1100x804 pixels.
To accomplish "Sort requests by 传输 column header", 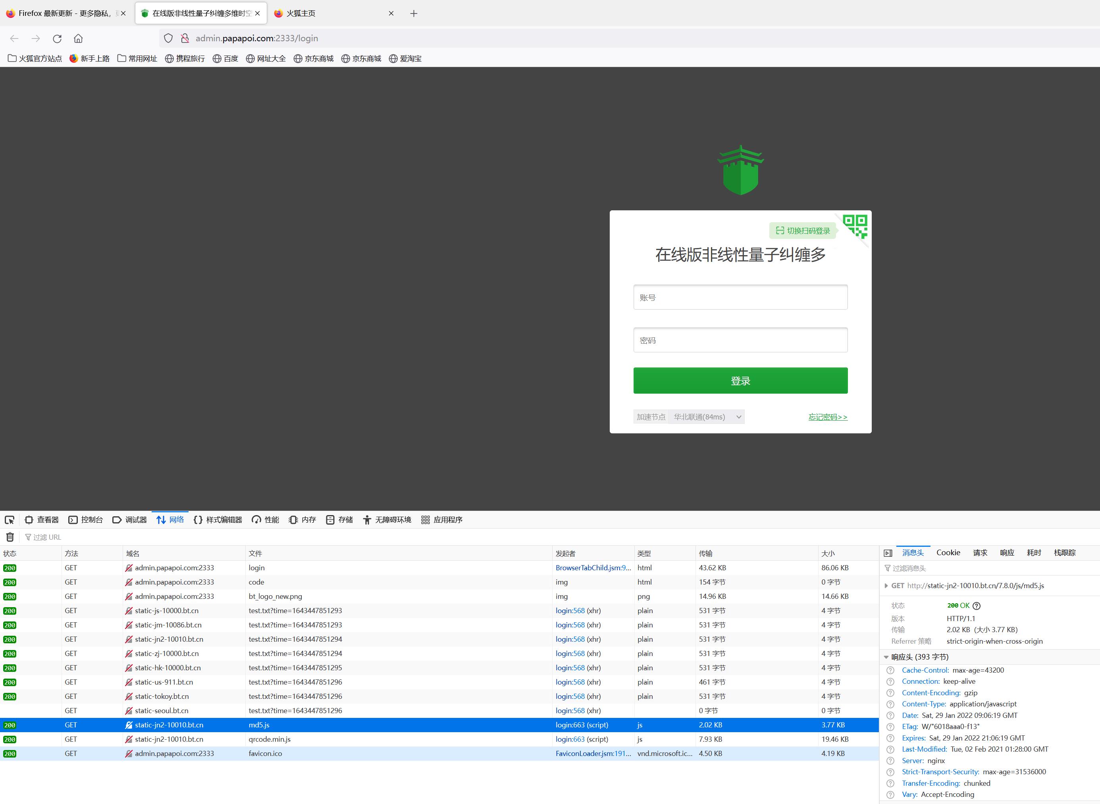I will click(x=757, y=553).
